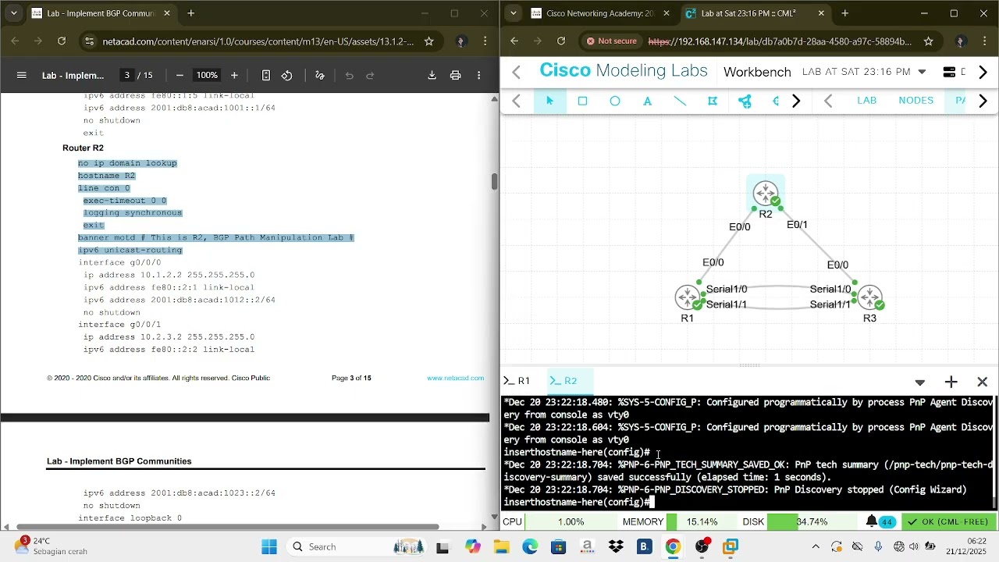Switch to Lab at Sat 23:16 PM CML tab

click(x=754, y=13)
